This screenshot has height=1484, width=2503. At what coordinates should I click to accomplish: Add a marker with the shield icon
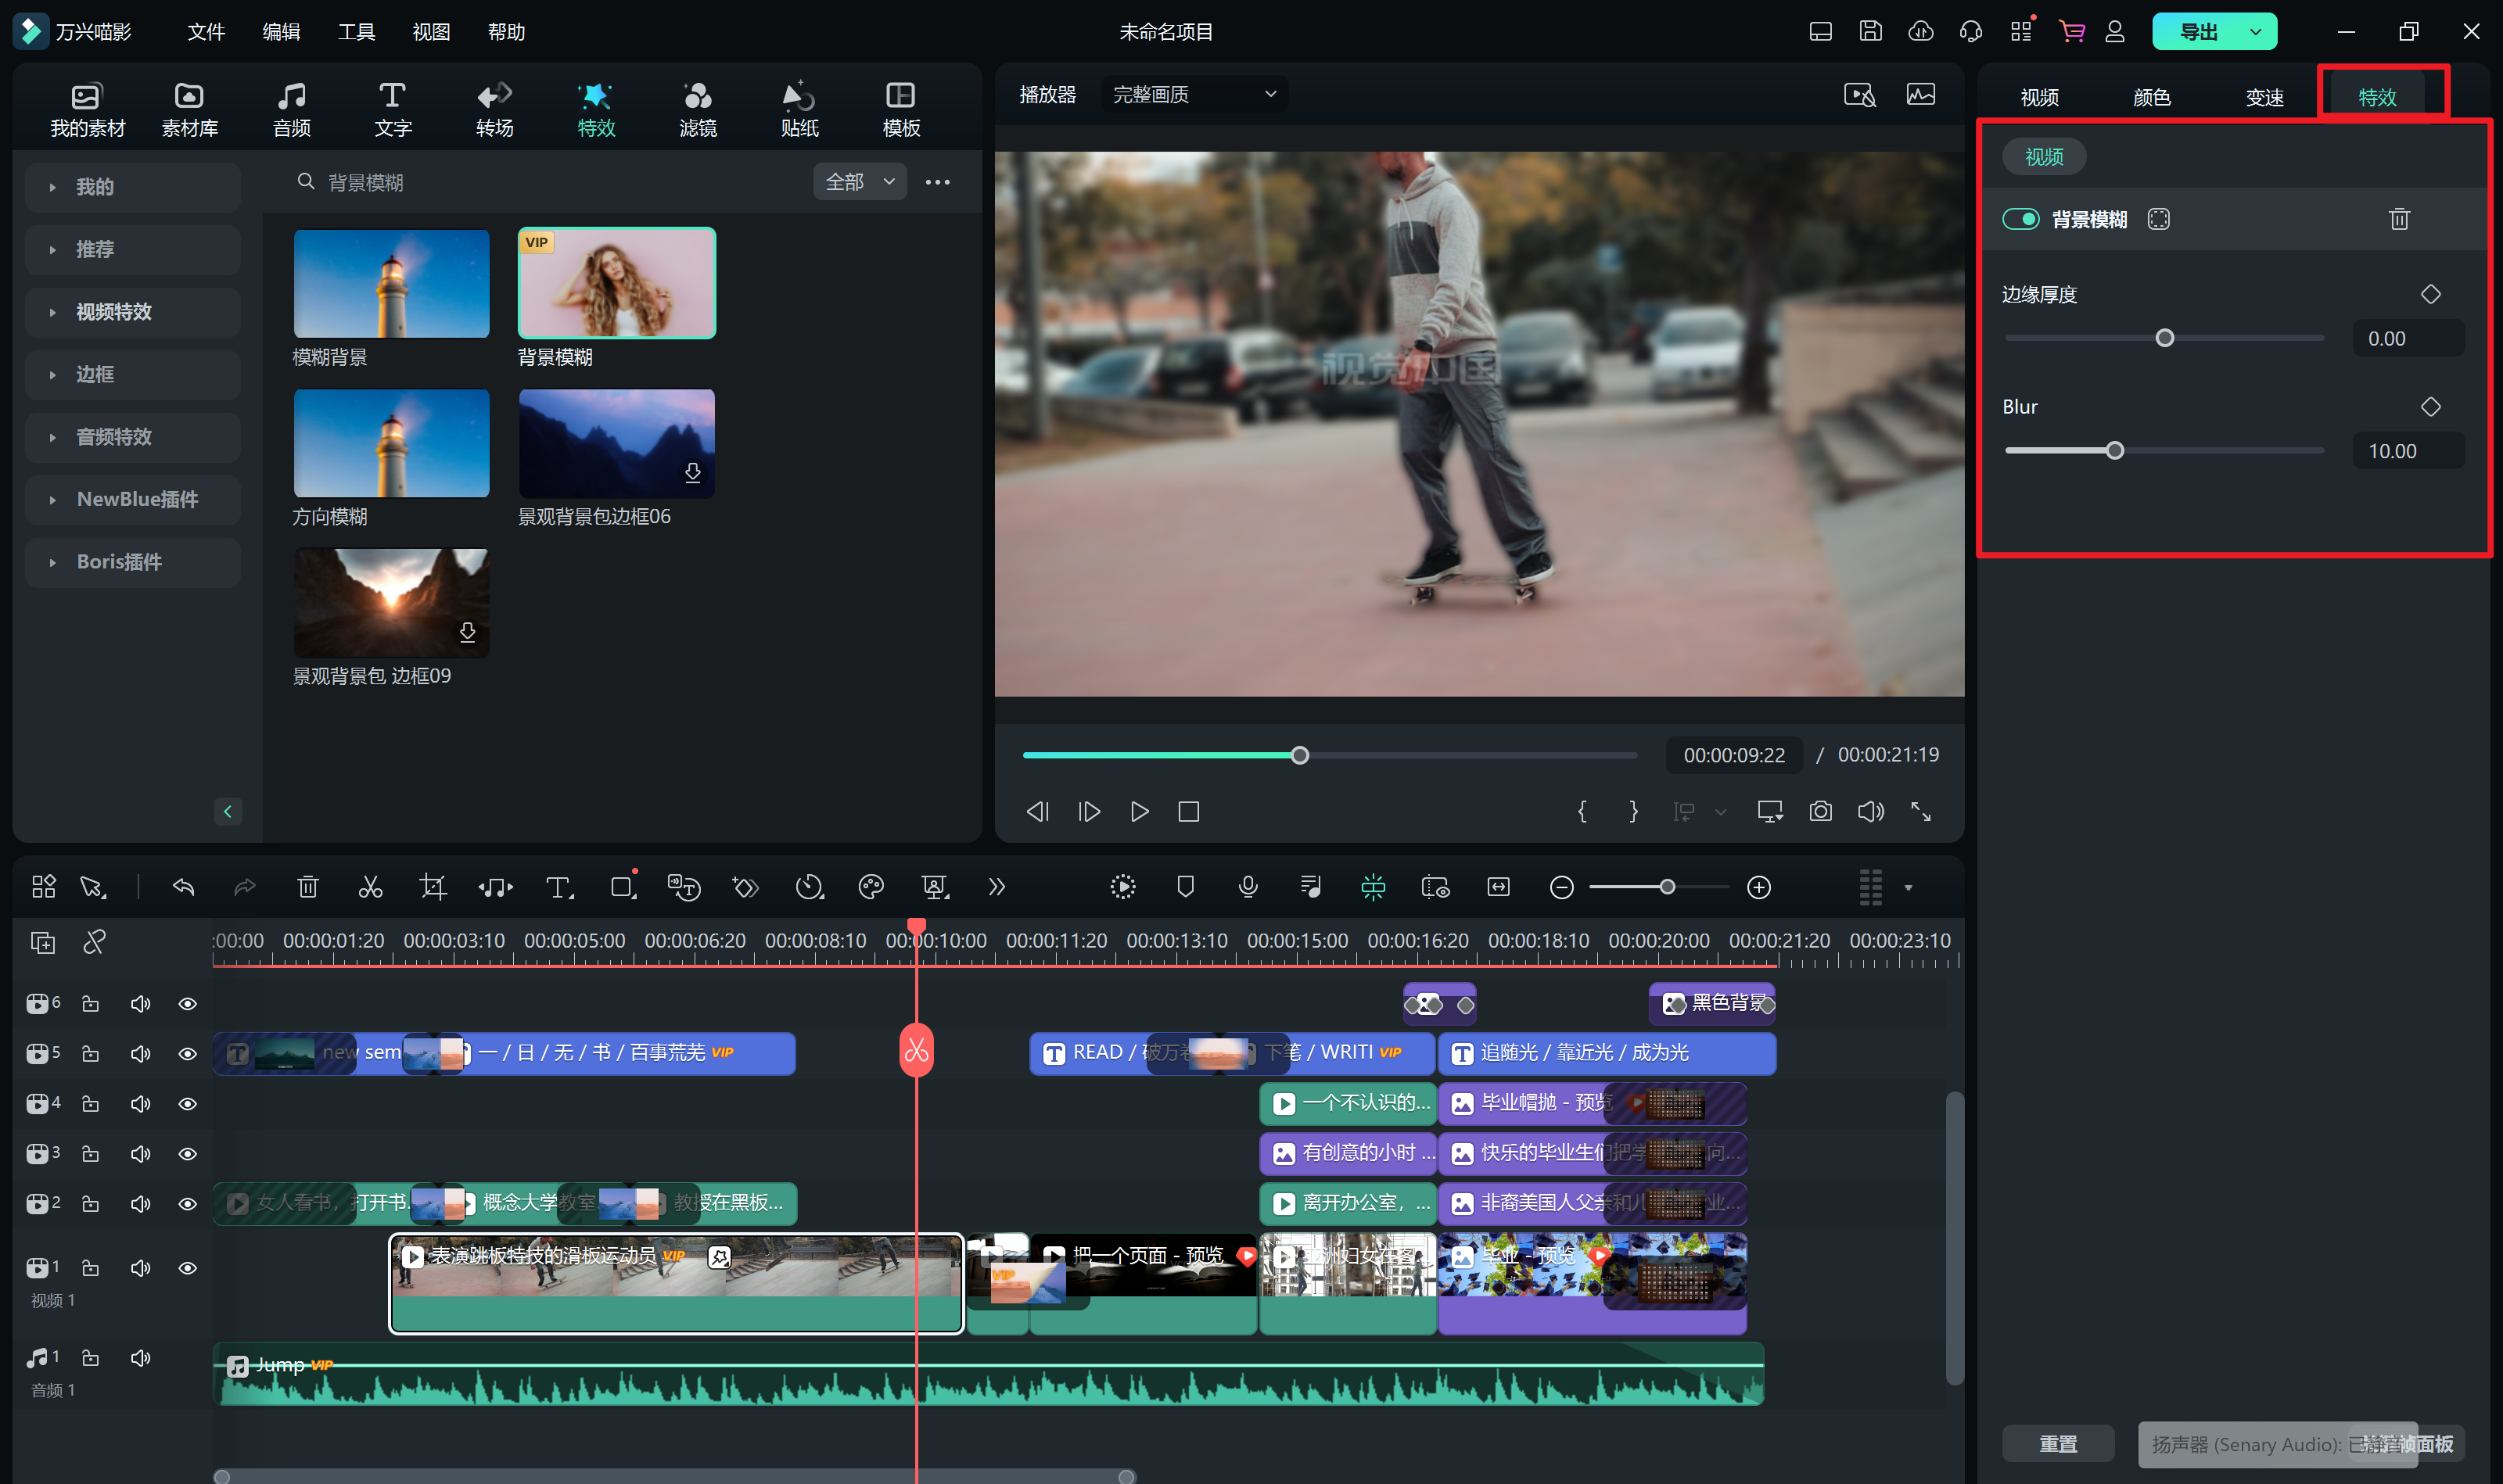click(1186, 887)
